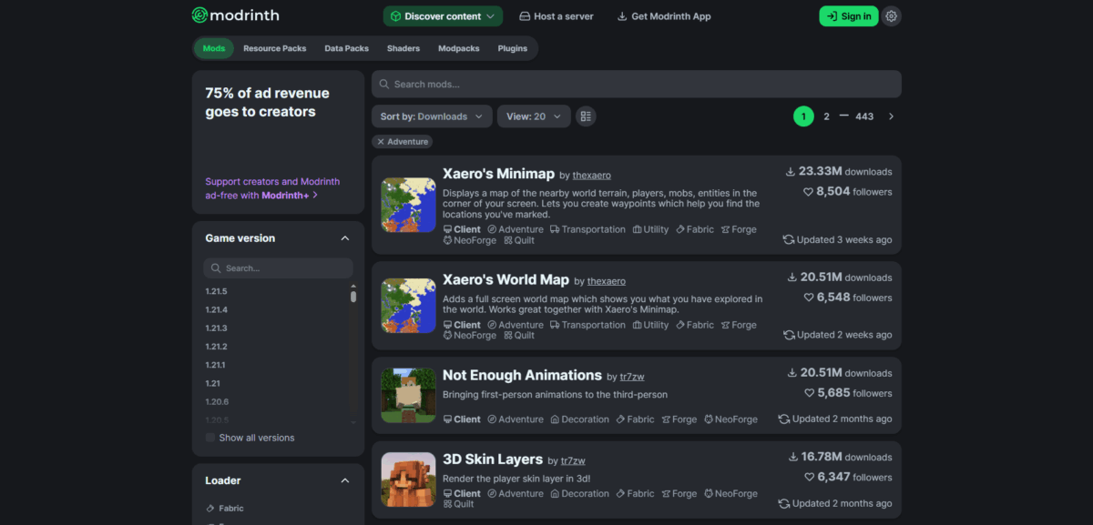Filter results by game version 1.21.4

(216, 309)
